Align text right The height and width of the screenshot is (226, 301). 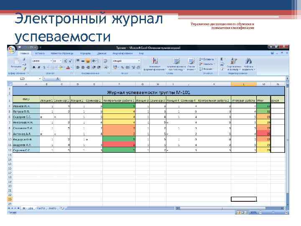coord(88,67)
